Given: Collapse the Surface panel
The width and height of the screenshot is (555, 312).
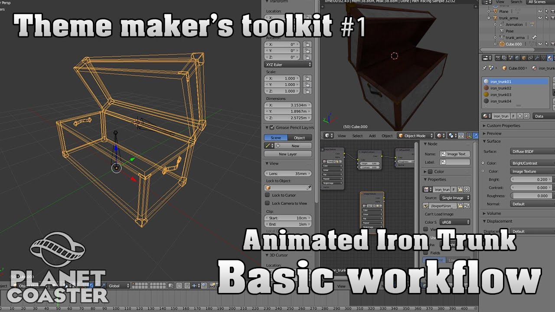Looking at the screenshot, I should (493, 141).
